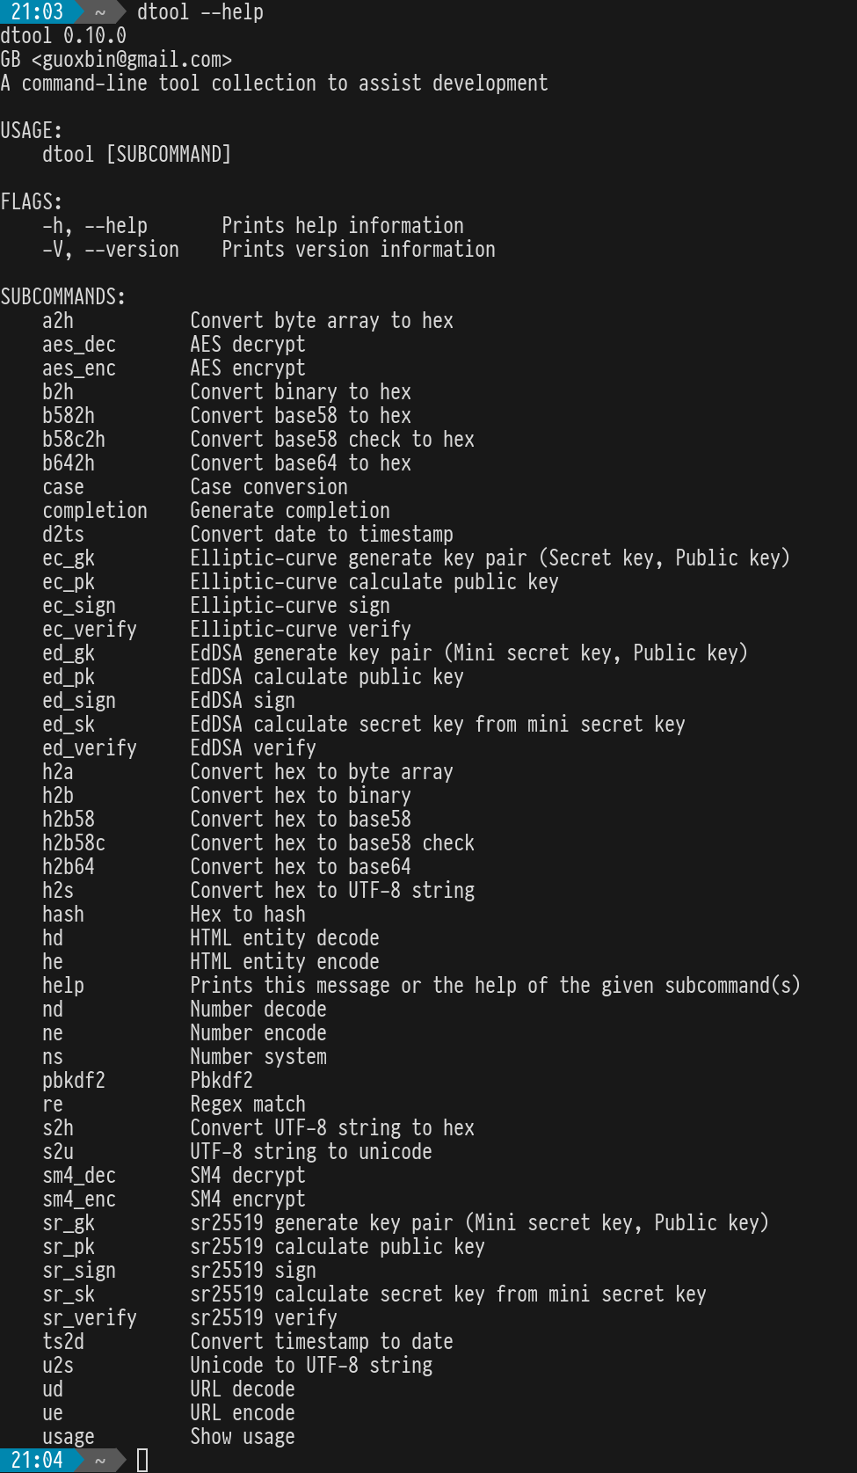Click the hash subcommand name
This screenshot has width=857, height=1473.
pos(63,915)
